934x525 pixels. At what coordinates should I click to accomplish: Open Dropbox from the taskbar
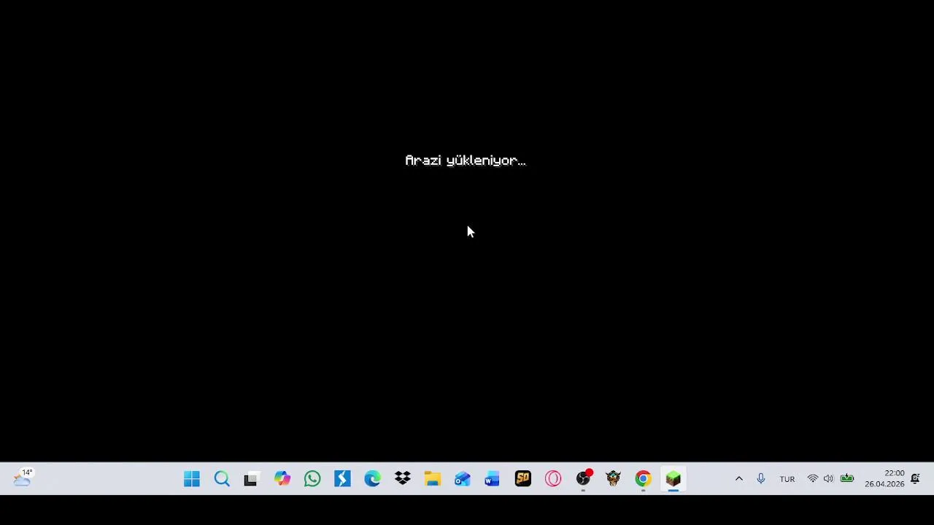(403, 479)
